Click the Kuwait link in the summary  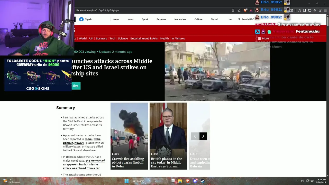tap(79, 143)
